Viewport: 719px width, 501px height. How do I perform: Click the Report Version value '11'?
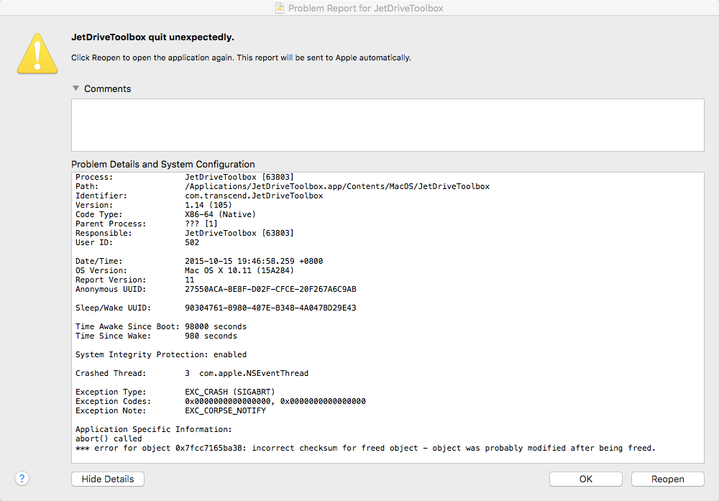coord(189,280)
